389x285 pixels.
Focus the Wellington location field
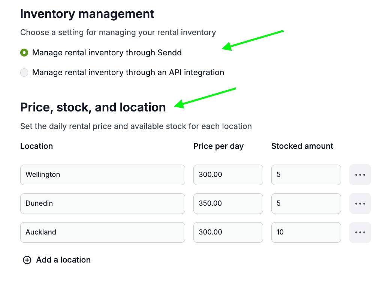point(102,175)
